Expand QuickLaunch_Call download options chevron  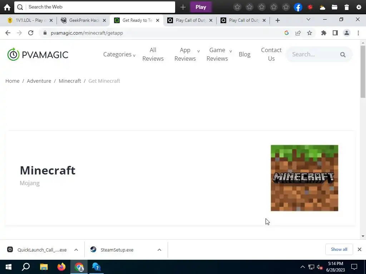pyautogui.click(x=76, y=250)
